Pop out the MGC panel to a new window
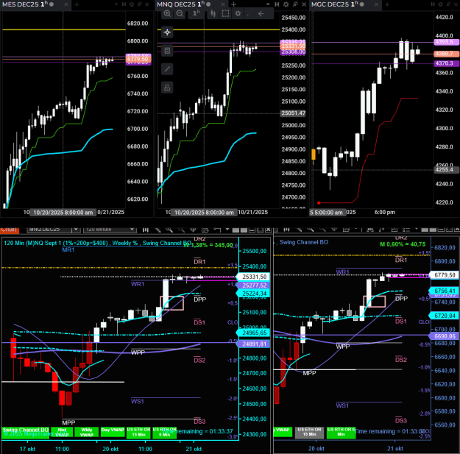460x454 pixels. click(448, 4)
